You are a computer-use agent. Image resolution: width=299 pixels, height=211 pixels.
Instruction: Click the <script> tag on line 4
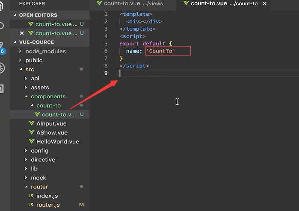[x=133, y=36]
